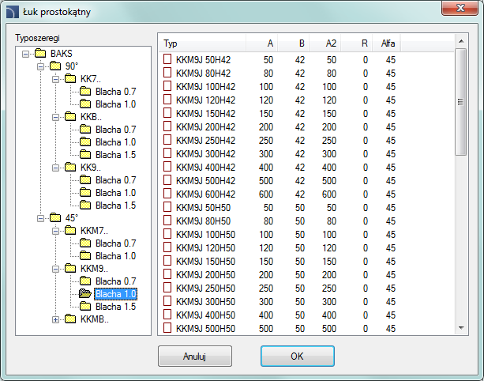Viewport: 484px width, 381px height.
Task: Collapse the KK7.. tree node
Action: coord(56,79)
